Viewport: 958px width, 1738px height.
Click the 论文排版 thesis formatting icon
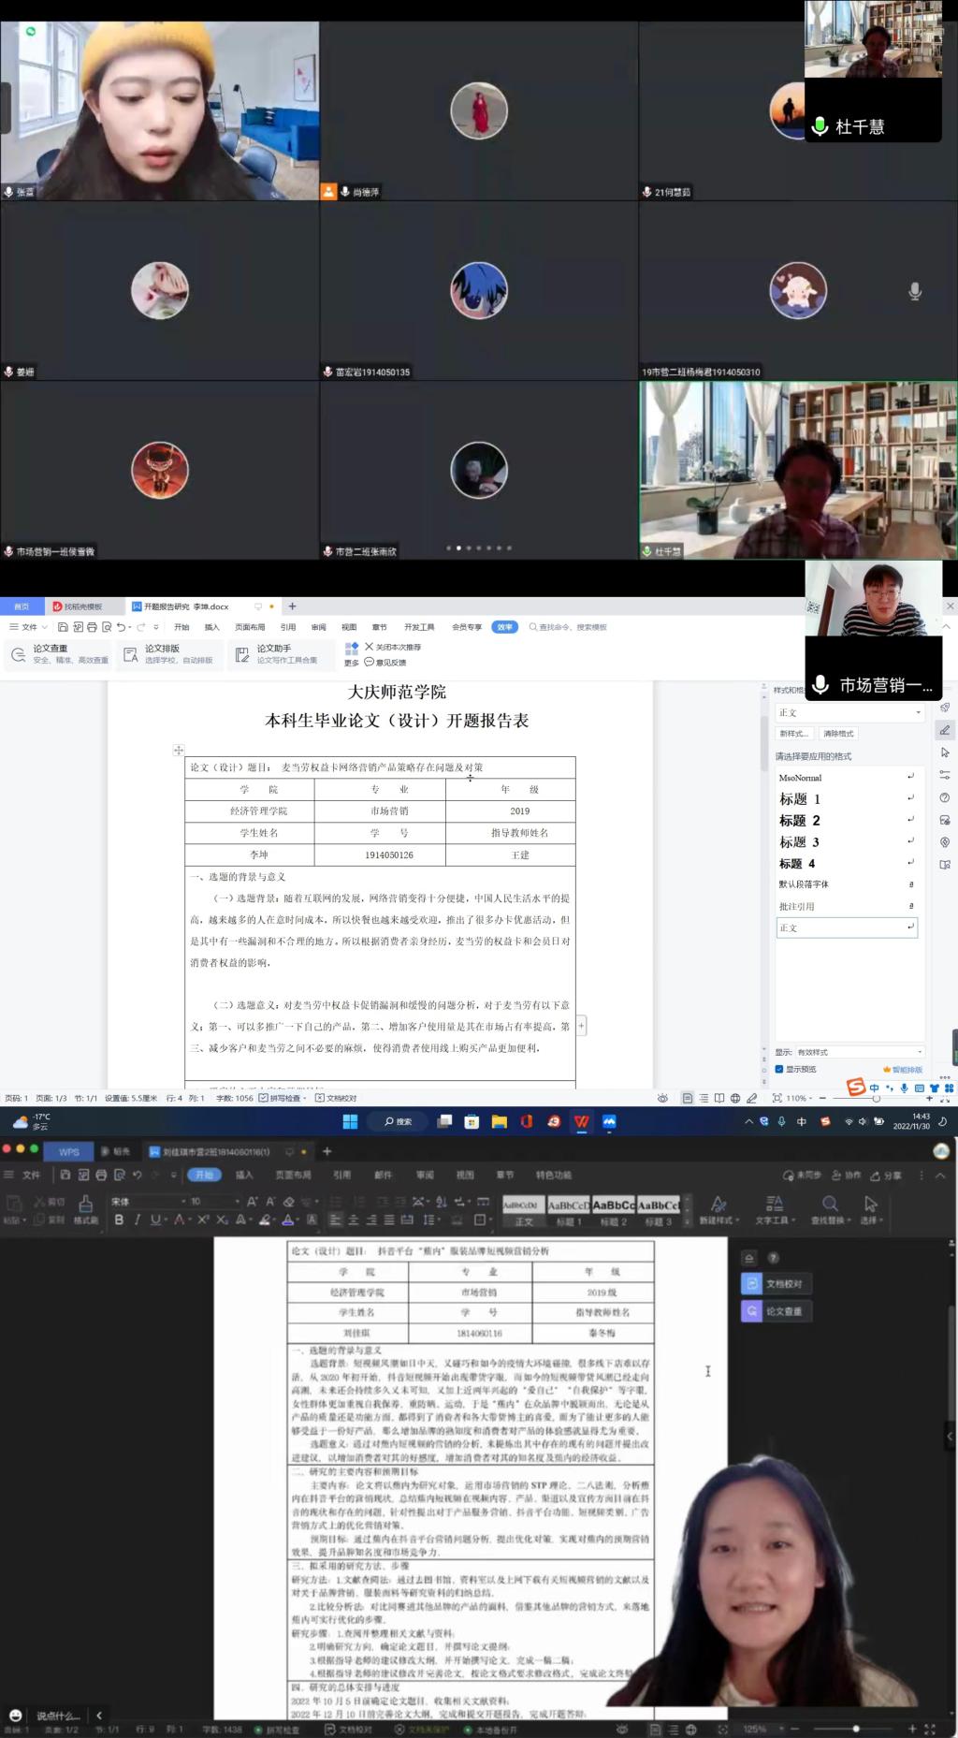131,654
